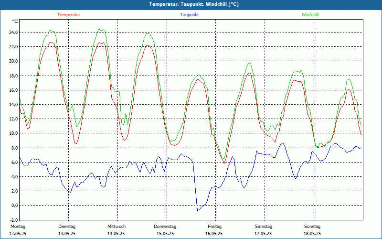The image size is (382, 239).
Task: Click the date 12.05.25
Action: 18,234
